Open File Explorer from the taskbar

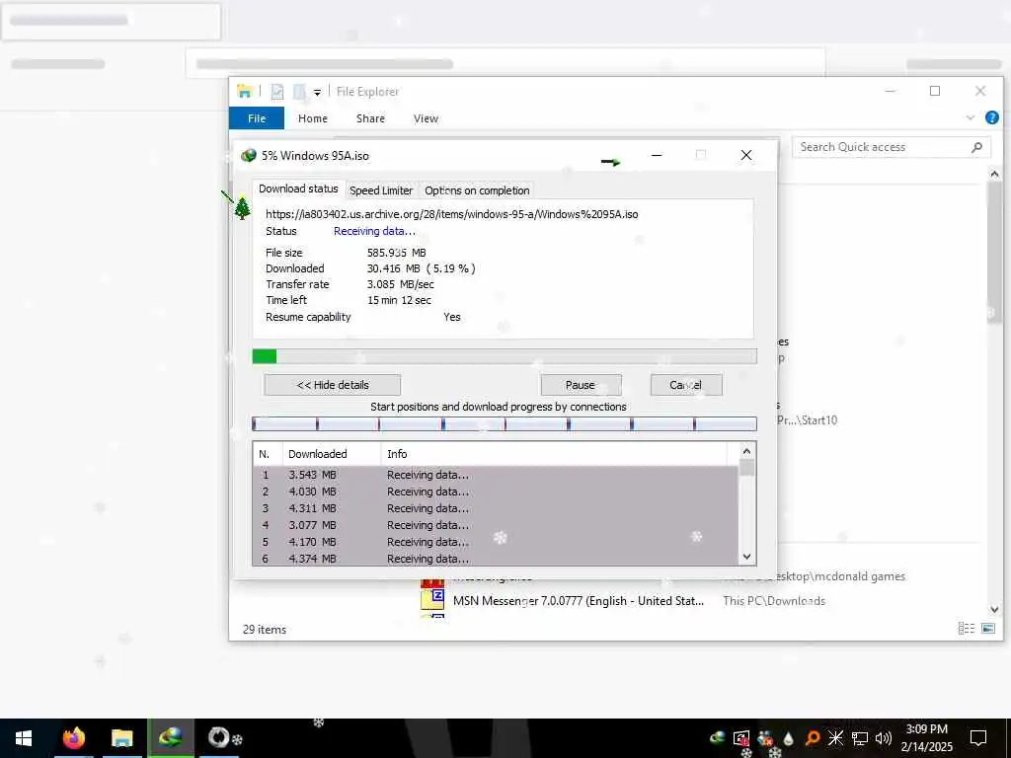[121, 738]
